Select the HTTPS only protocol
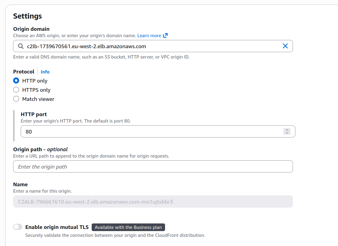This screenshot has height=246, width=338. [x=16, y=90]
